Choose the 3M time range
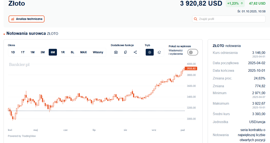The height and width of the screenshot is (143, 270). point(42,52)
